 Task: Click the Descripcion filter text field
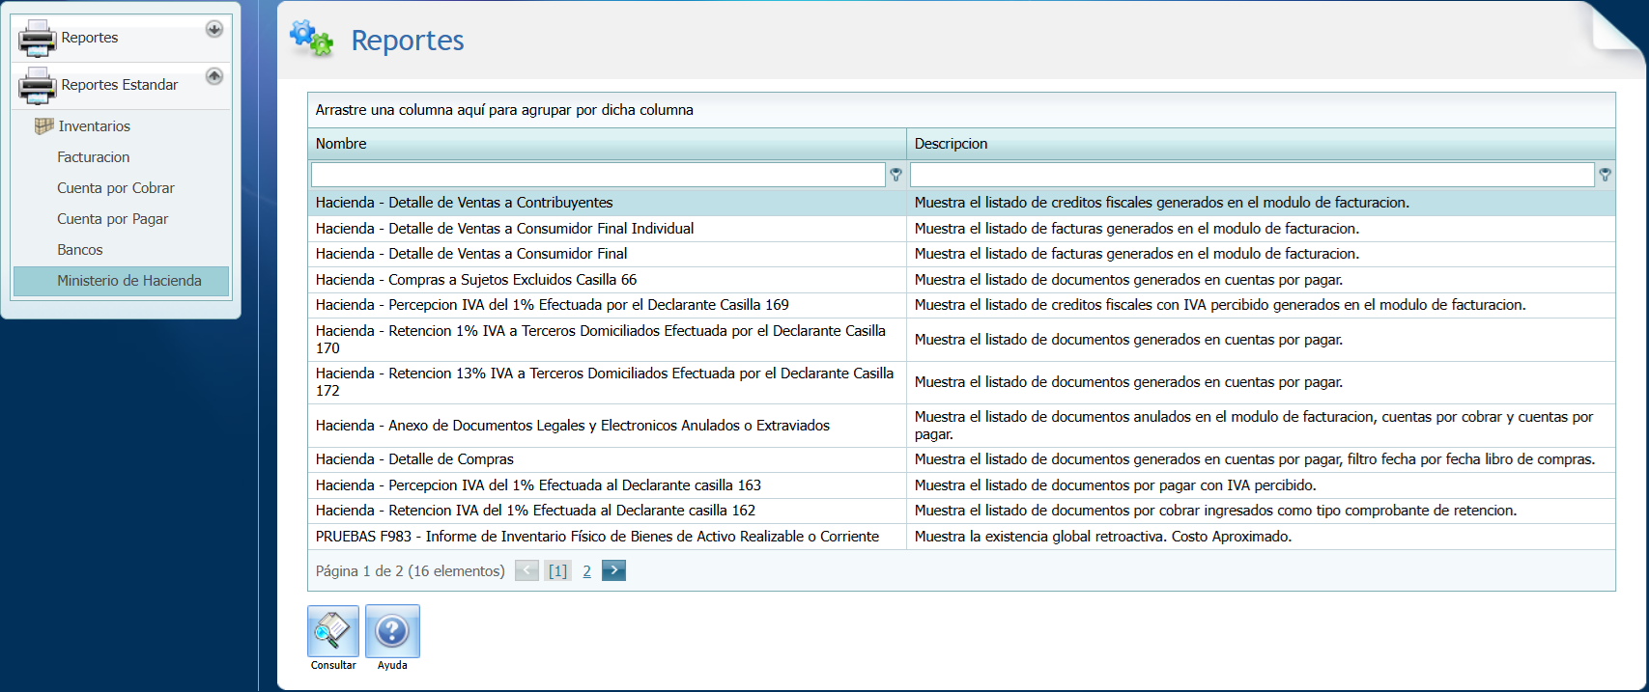tap(1251, 175)
